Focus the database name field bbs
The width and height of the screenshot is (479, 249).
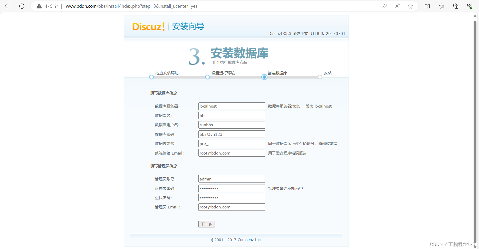tap(232, 116)
